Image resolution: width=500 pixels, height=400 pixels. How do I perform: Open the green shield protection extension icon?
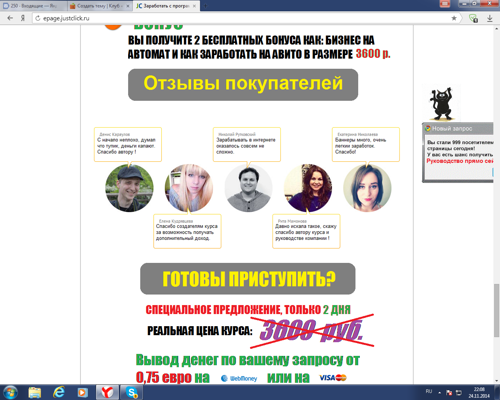click(x=473, y=18)
